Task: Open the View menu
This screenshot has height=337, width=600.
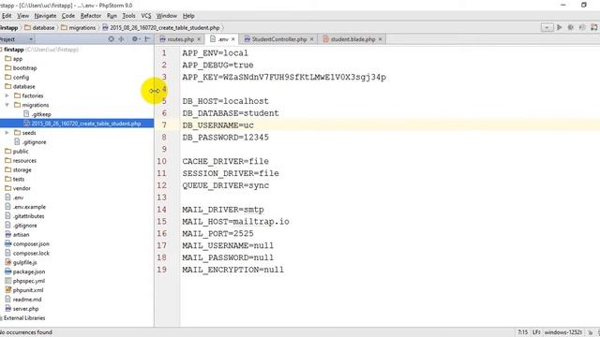Action: 22,16
